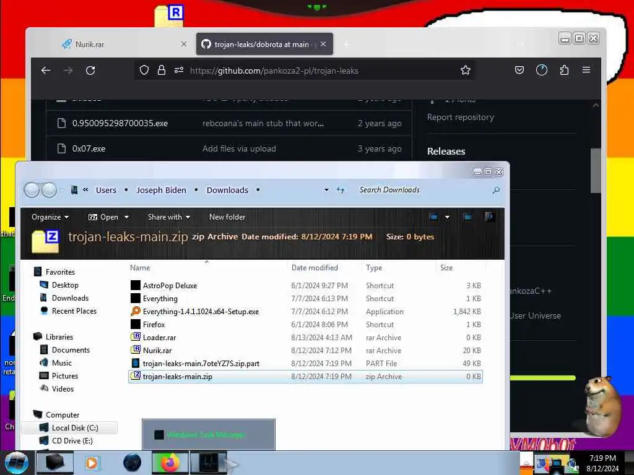The height and width of the screenshot is (475, 634).
Task: Bookmark this page with star icon
Action: (x=466, y=71)
